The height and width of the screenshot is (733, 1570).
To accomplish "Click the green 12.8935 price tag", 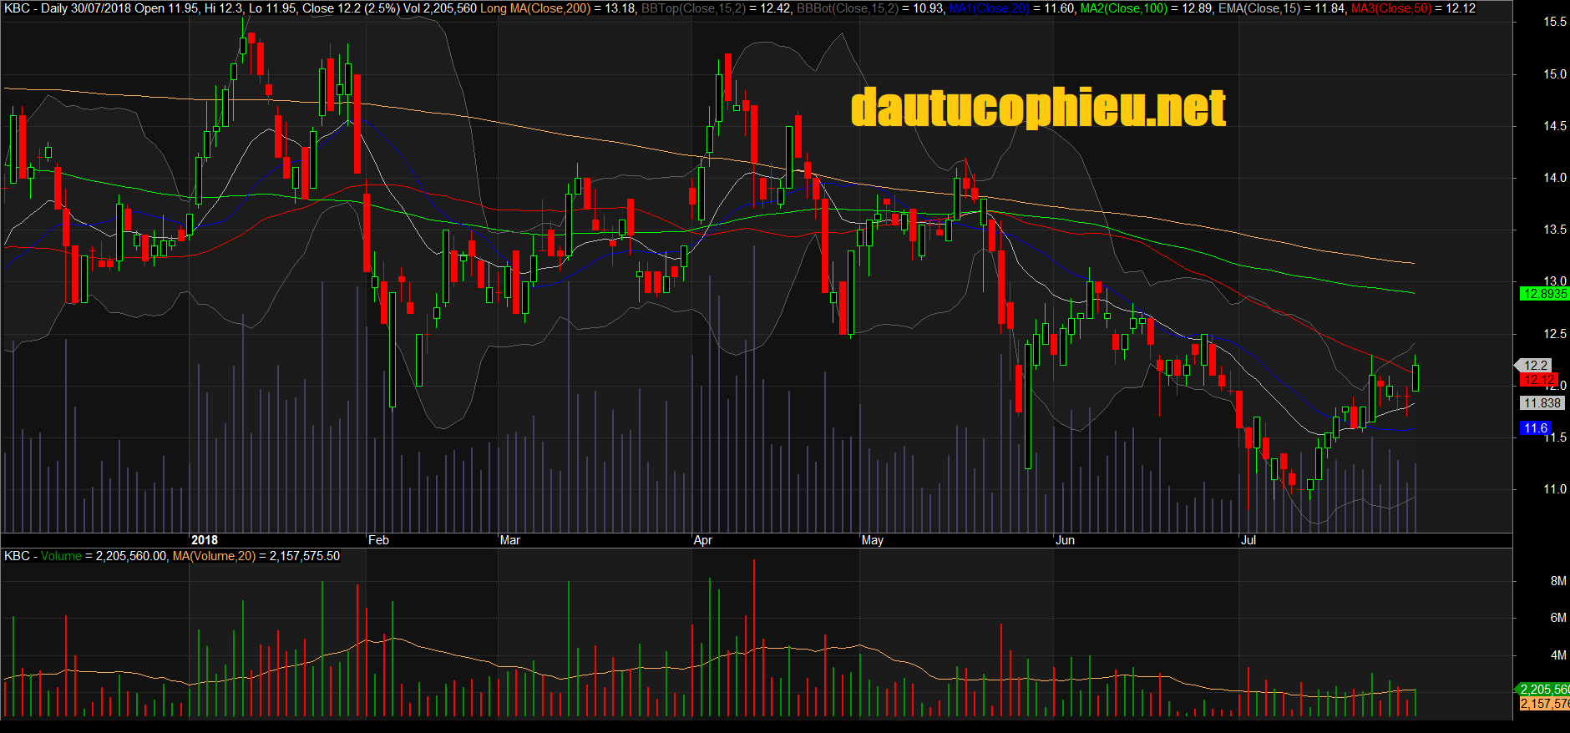I will [1544, 294].
